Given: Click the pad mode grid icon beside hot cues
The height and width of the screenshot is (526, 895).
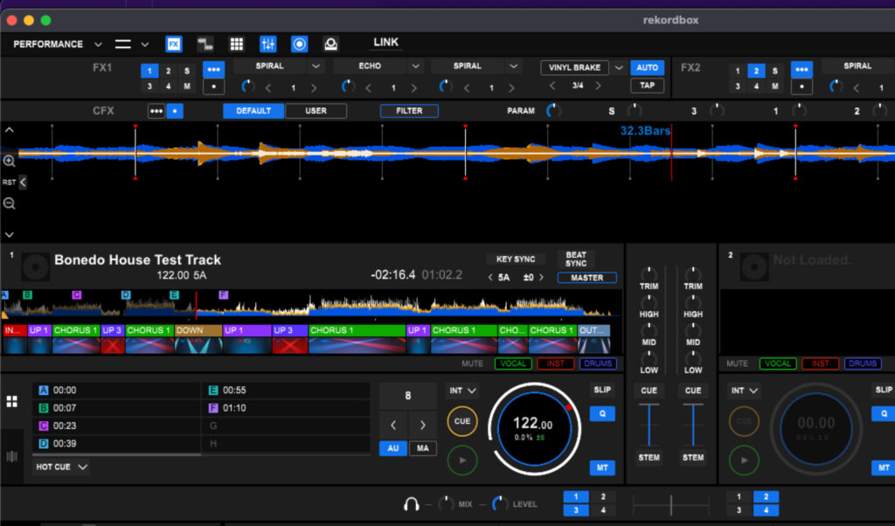Looking at the screenshot, I should (12, 401).
